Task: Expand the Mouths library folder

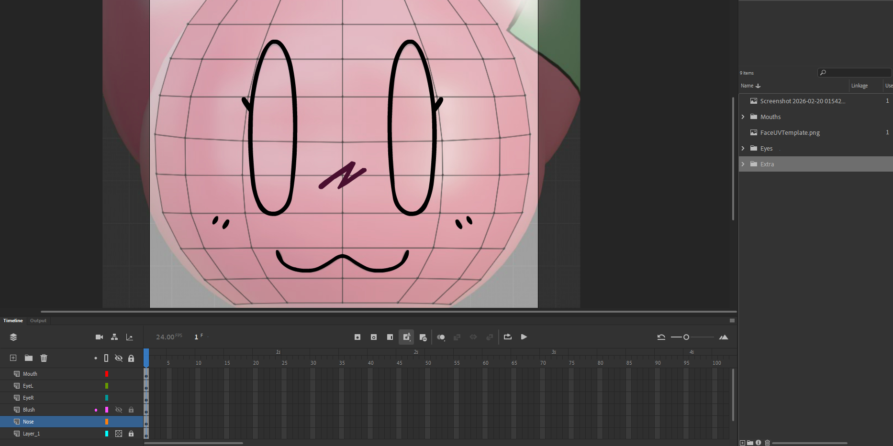Action: click(743, 117)
